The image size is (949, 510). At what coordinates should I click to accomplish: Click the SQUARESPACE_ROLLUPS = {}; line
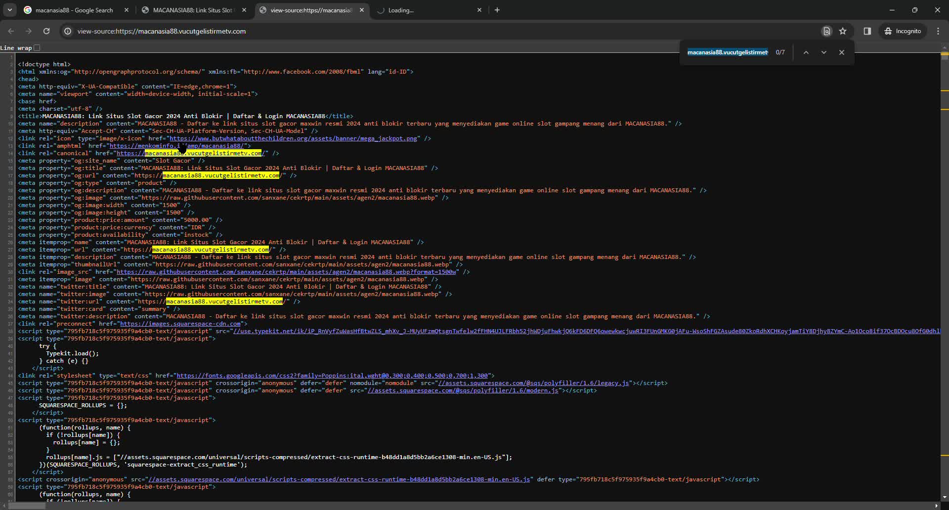point(83,405)
